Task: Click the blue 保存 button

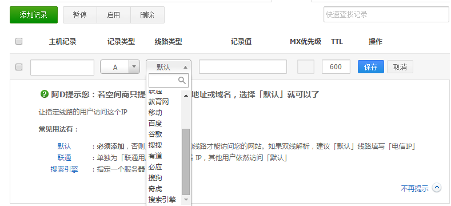Action: click(x=371, y=67)
